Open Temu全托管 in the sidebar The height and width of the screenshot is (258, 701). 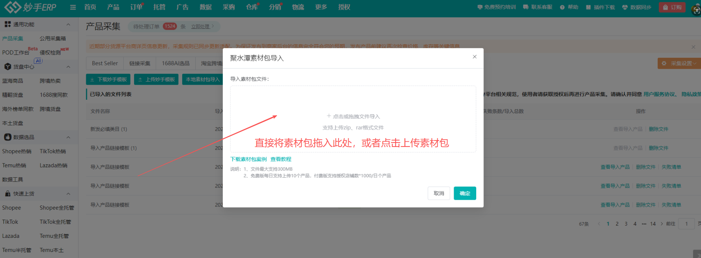coord(54,236)
